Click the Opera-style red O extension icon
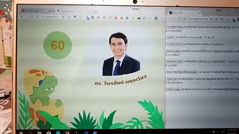Viewport: 239px width, 134px height. pyautogui.click(x=98, y=17)
